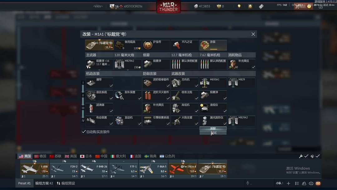
Task: Select the 悬挂系统 suspension modification
Action: (x=99, y=95)
